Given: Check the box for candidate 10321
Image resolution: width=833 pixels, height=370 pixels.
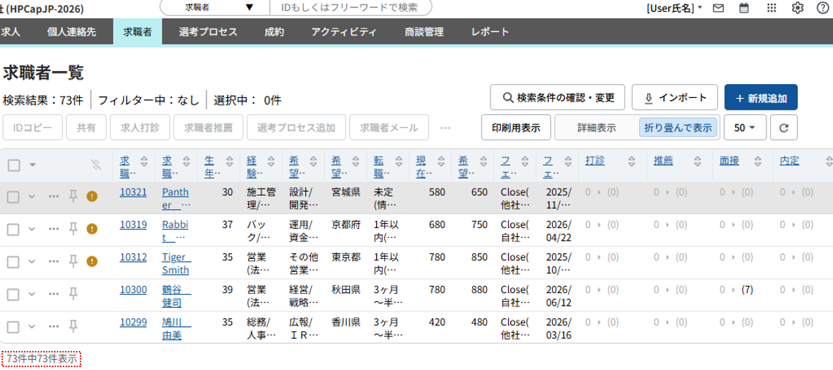Looking at the screenshot, I should pos(13,196).
